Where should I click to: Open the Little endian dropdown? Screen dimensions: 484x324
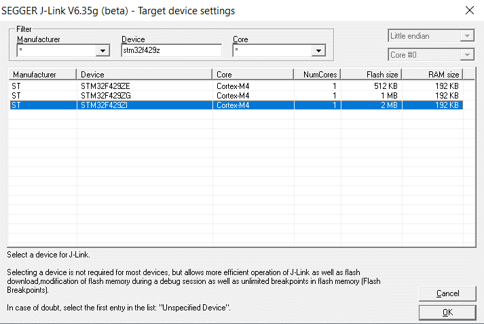coord(466,36)
